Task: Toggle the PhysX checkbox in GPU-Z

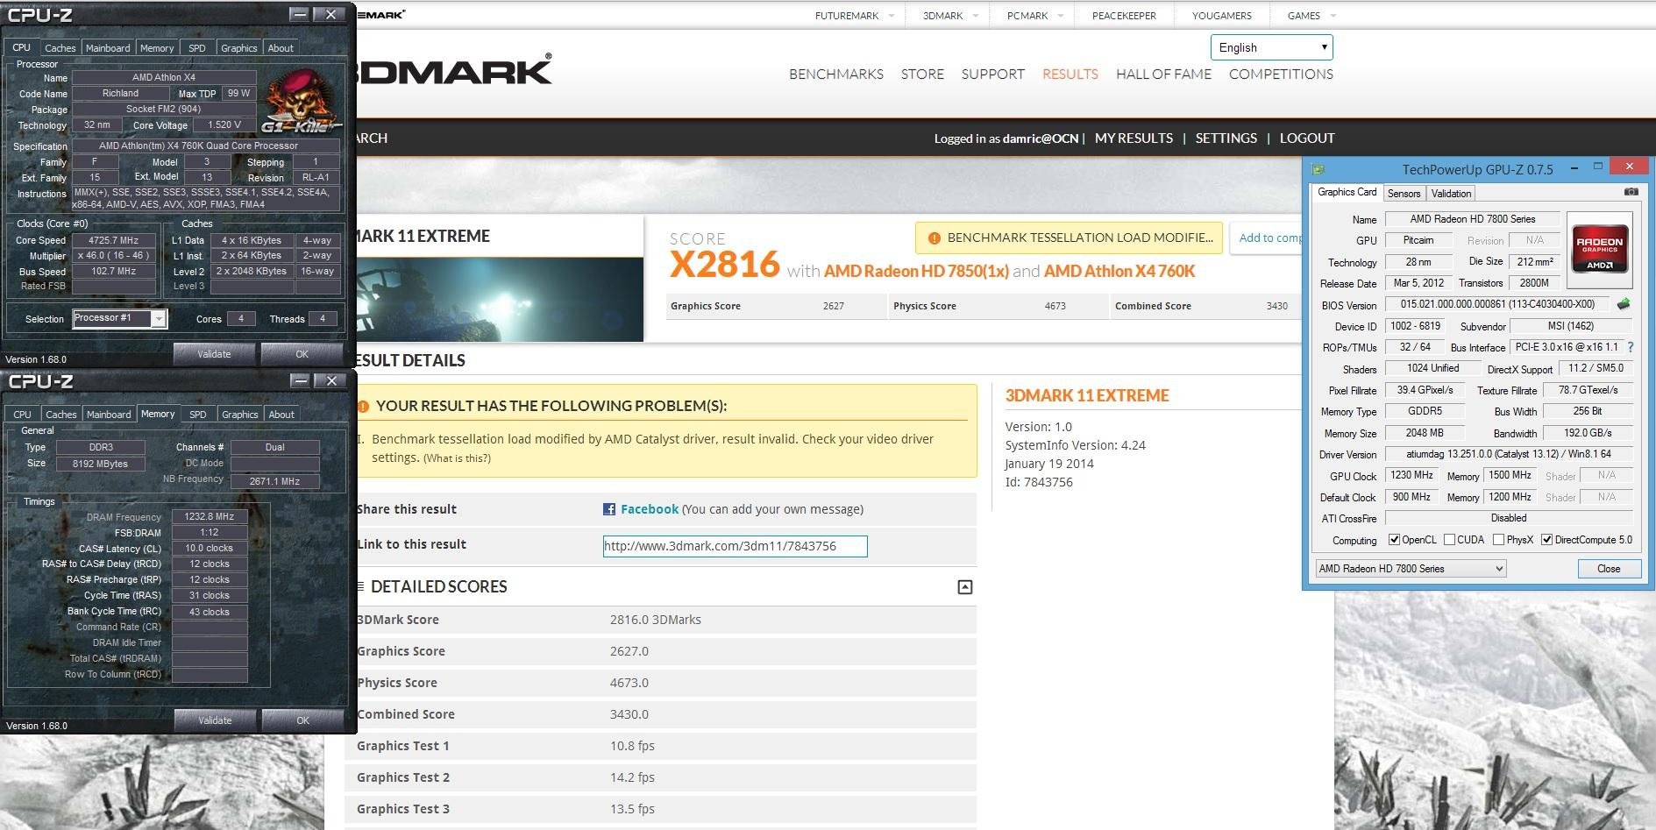Action: pos(1498,540)
